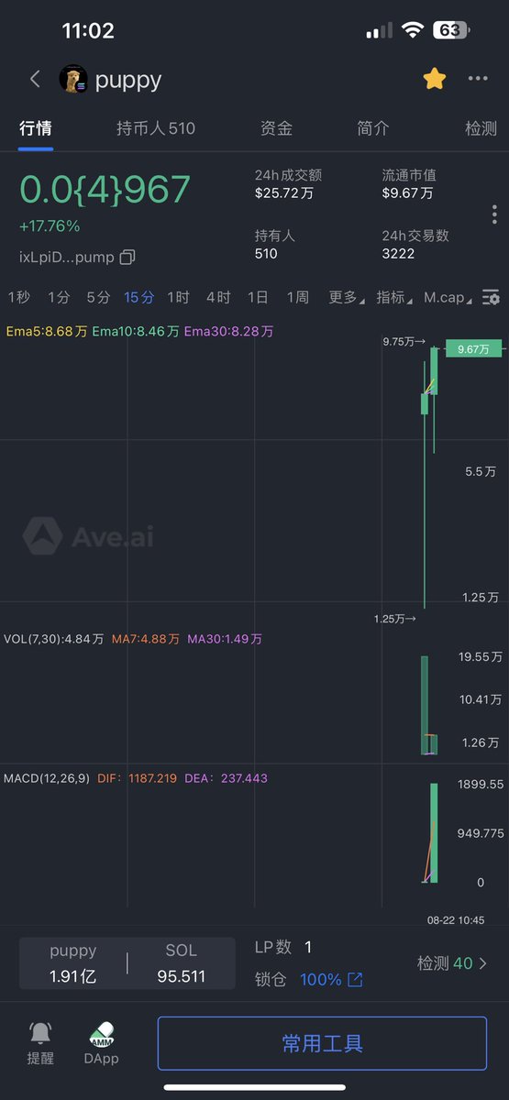509x1100 pixels.
Task: Expand the 更多 timeframe dropdown
Action: [347, 297]
